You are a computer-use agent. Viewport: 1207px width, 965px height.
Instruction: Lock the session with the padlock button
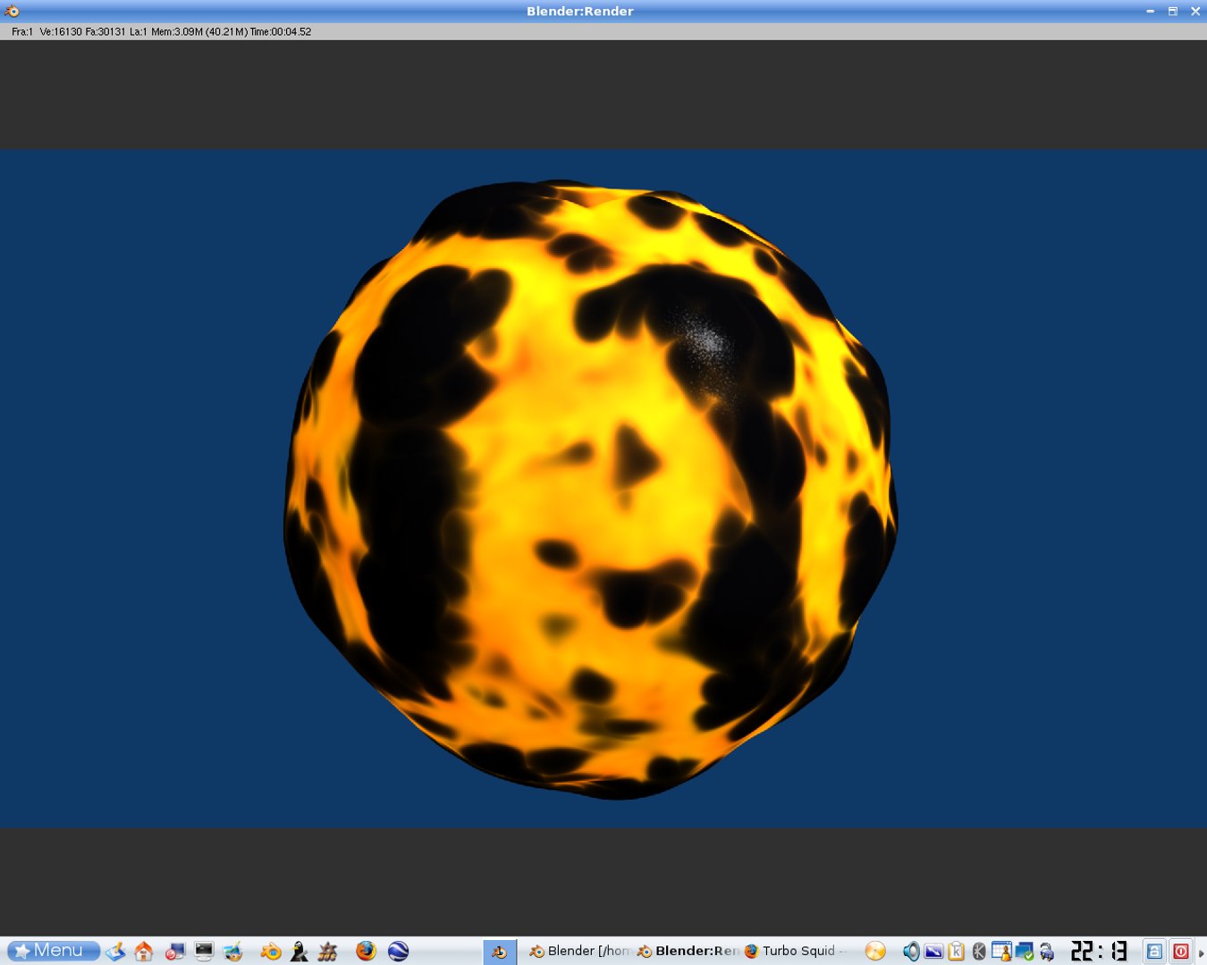pyautogui.click(x=1154, y=952)
